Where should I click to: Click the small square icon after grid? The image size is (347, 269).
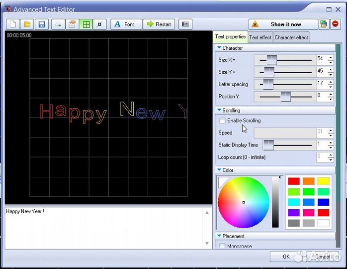click(100, 24)
